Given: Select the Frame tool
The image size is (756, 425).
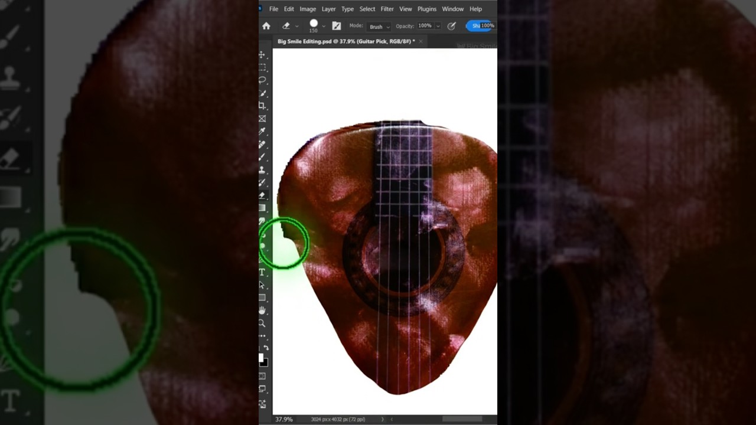Looking at the screenshot, I should (x=262, y=119).
